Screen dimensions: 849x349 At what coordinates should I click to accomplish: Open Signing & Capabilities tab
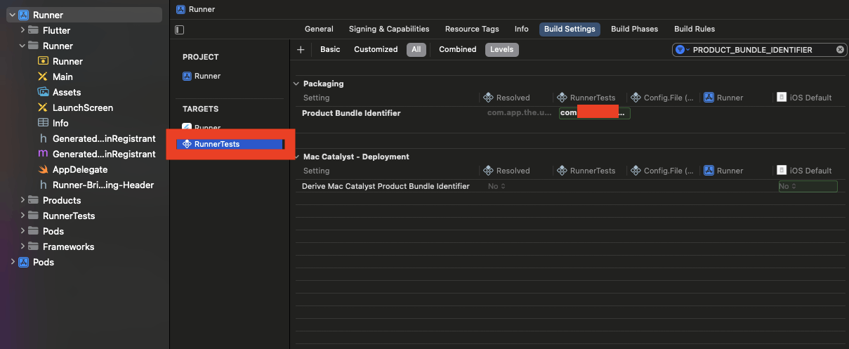click(389, 29)
